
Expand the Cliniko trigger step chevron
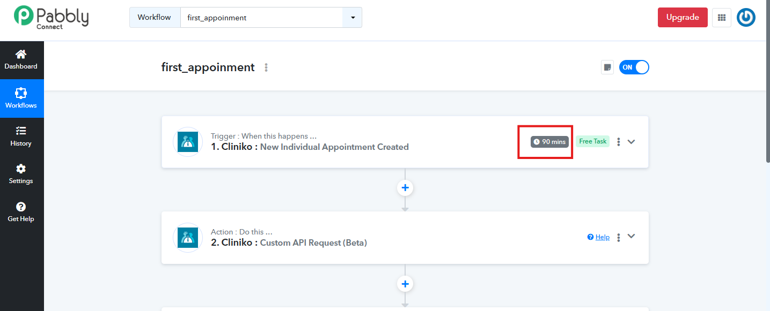point(632,142)
